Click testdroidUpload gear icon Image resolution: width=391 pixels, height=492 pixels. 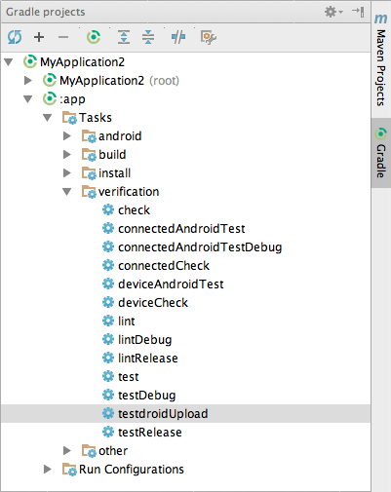tap(108, 413)
